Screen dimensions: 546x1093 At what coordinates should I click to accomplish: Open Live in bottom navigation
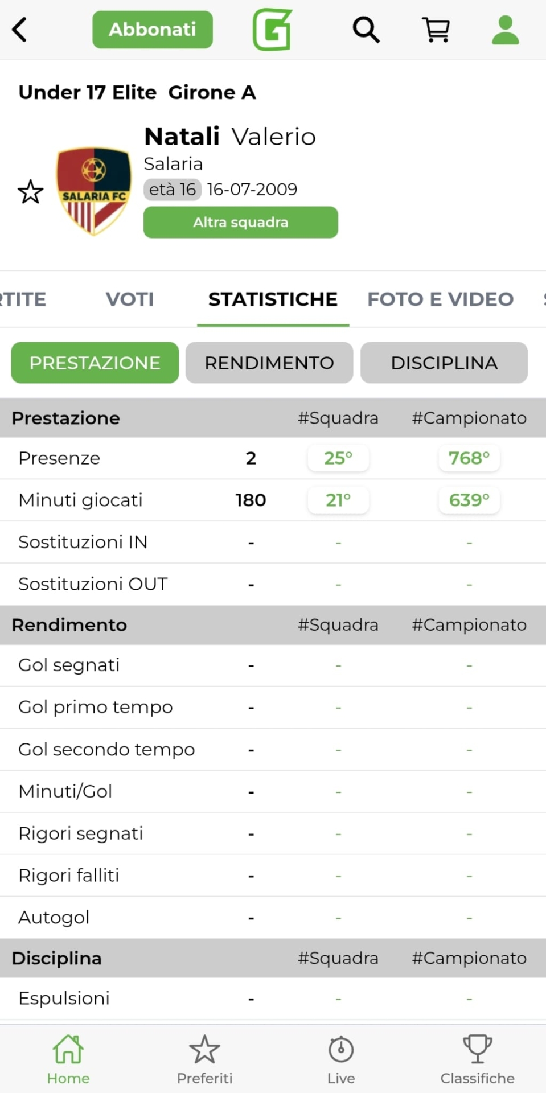[341, 1059]
